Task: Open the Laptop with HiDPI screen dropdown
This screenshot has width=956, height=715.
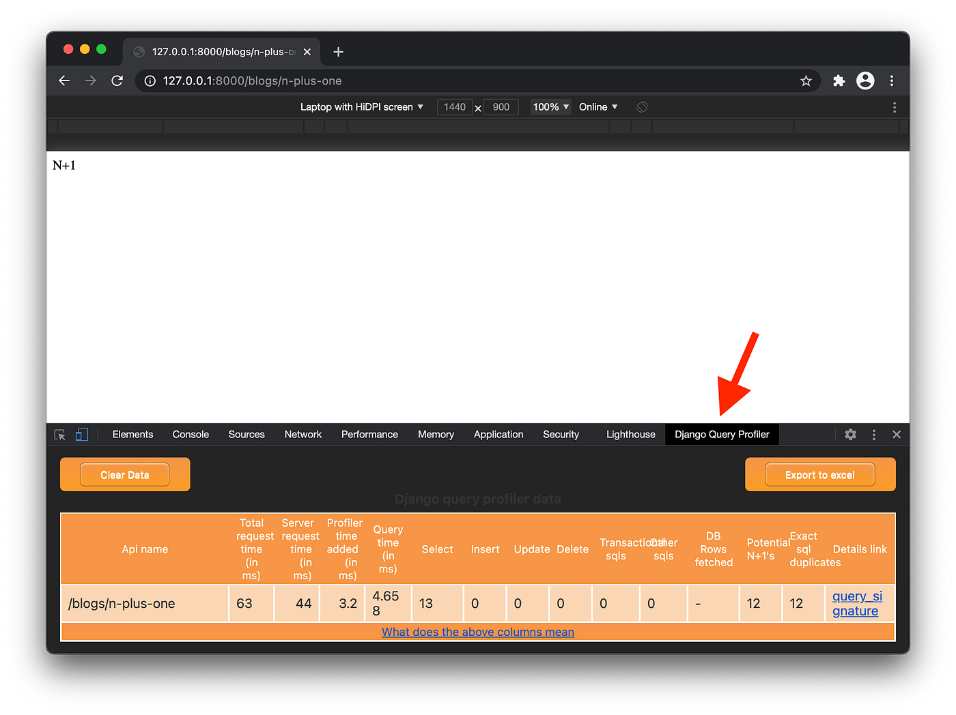Action: click(362, 107)
